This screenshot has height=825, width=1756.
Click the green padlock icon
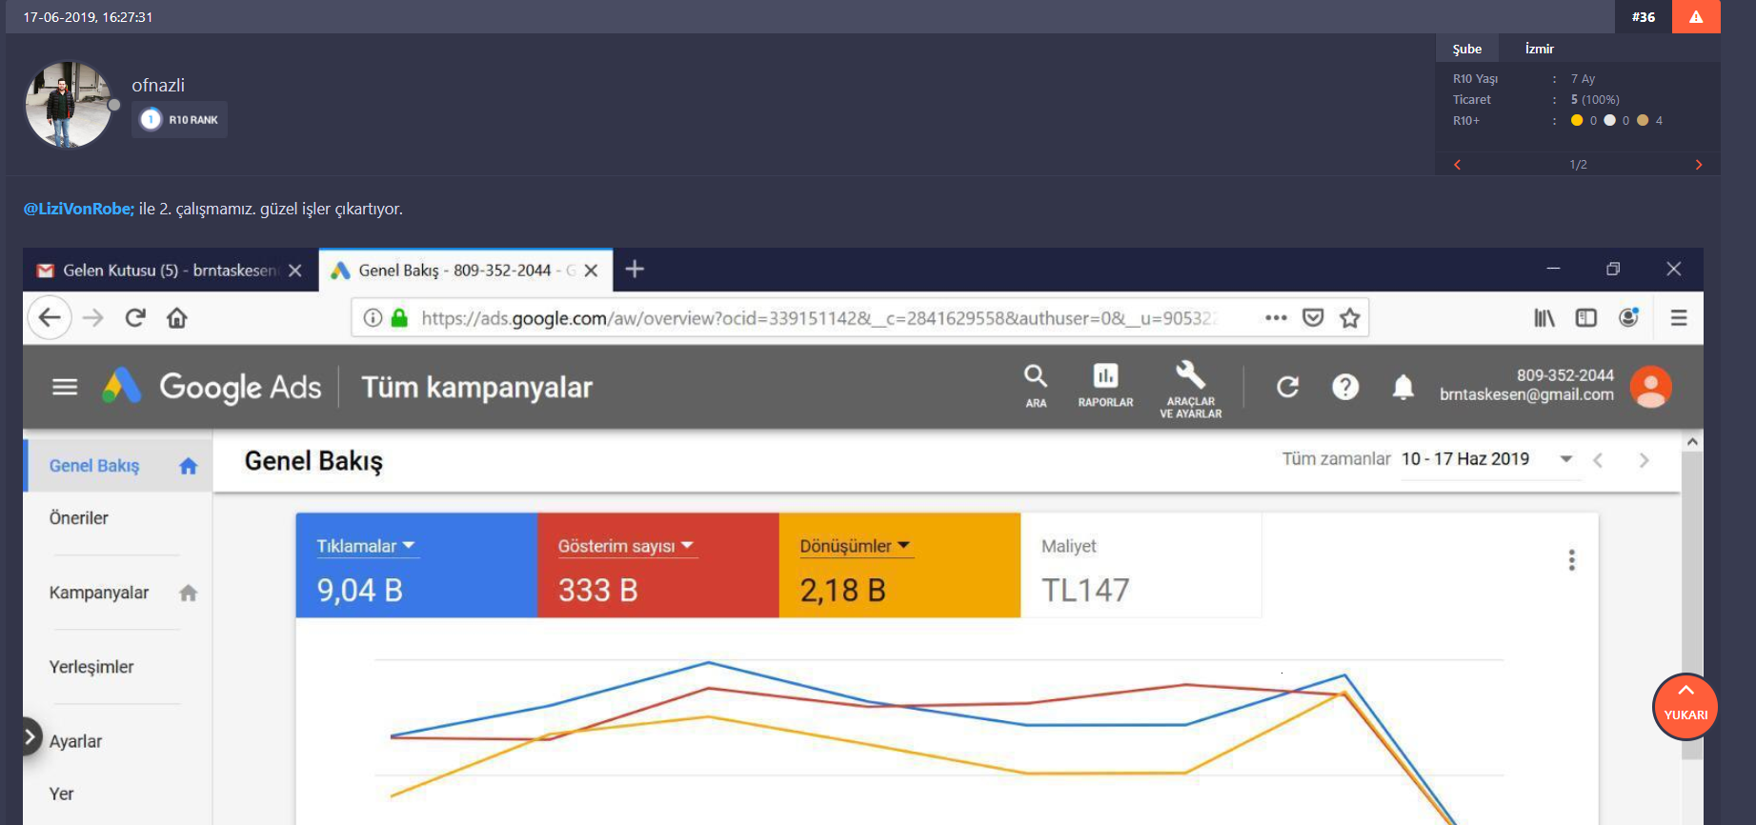(x=399, y=317)
